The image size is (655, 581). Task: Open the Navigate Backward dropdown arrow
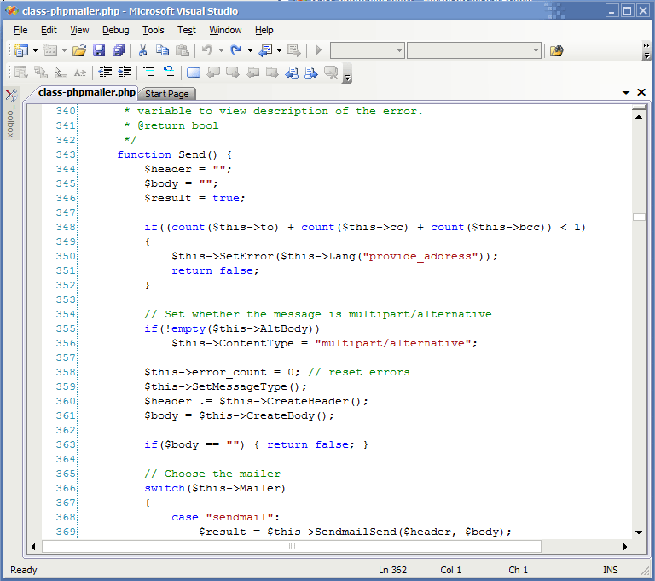click(x=279, y=51)
